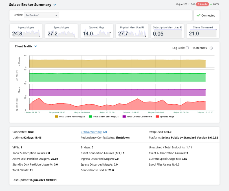Expand the Client Traffic chart selector

point(36,46)
